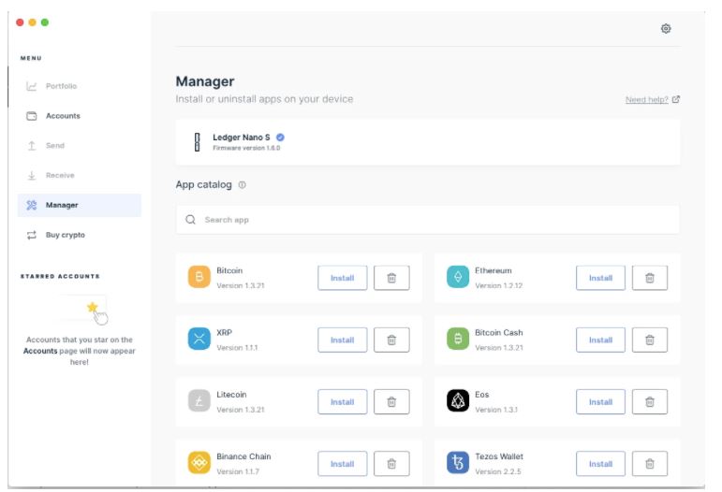Screen dimensions: 722x492
Task: Click the Eos app logo
Action: pos(458,401)
